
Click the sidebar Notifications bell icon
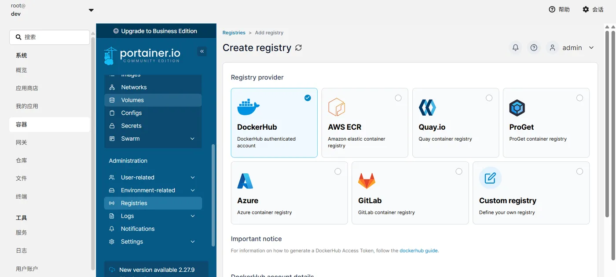pos(112,229)
